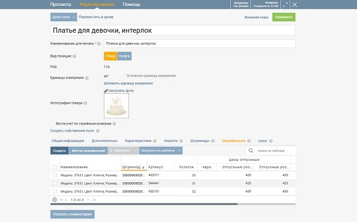Screen dimensions: 357x222
Task: Open Общая информация tab
Action: [x=68, y=141]
